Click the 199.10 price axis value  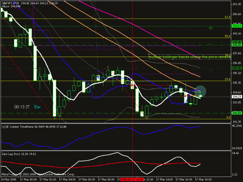pos(236,33)
